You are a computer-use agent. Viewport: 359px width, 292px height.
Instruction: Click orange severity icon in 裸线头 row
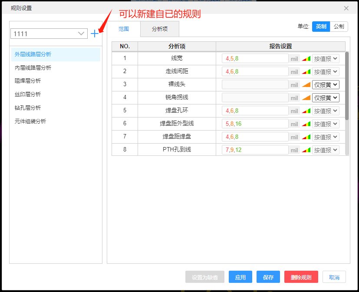(306, 85)
